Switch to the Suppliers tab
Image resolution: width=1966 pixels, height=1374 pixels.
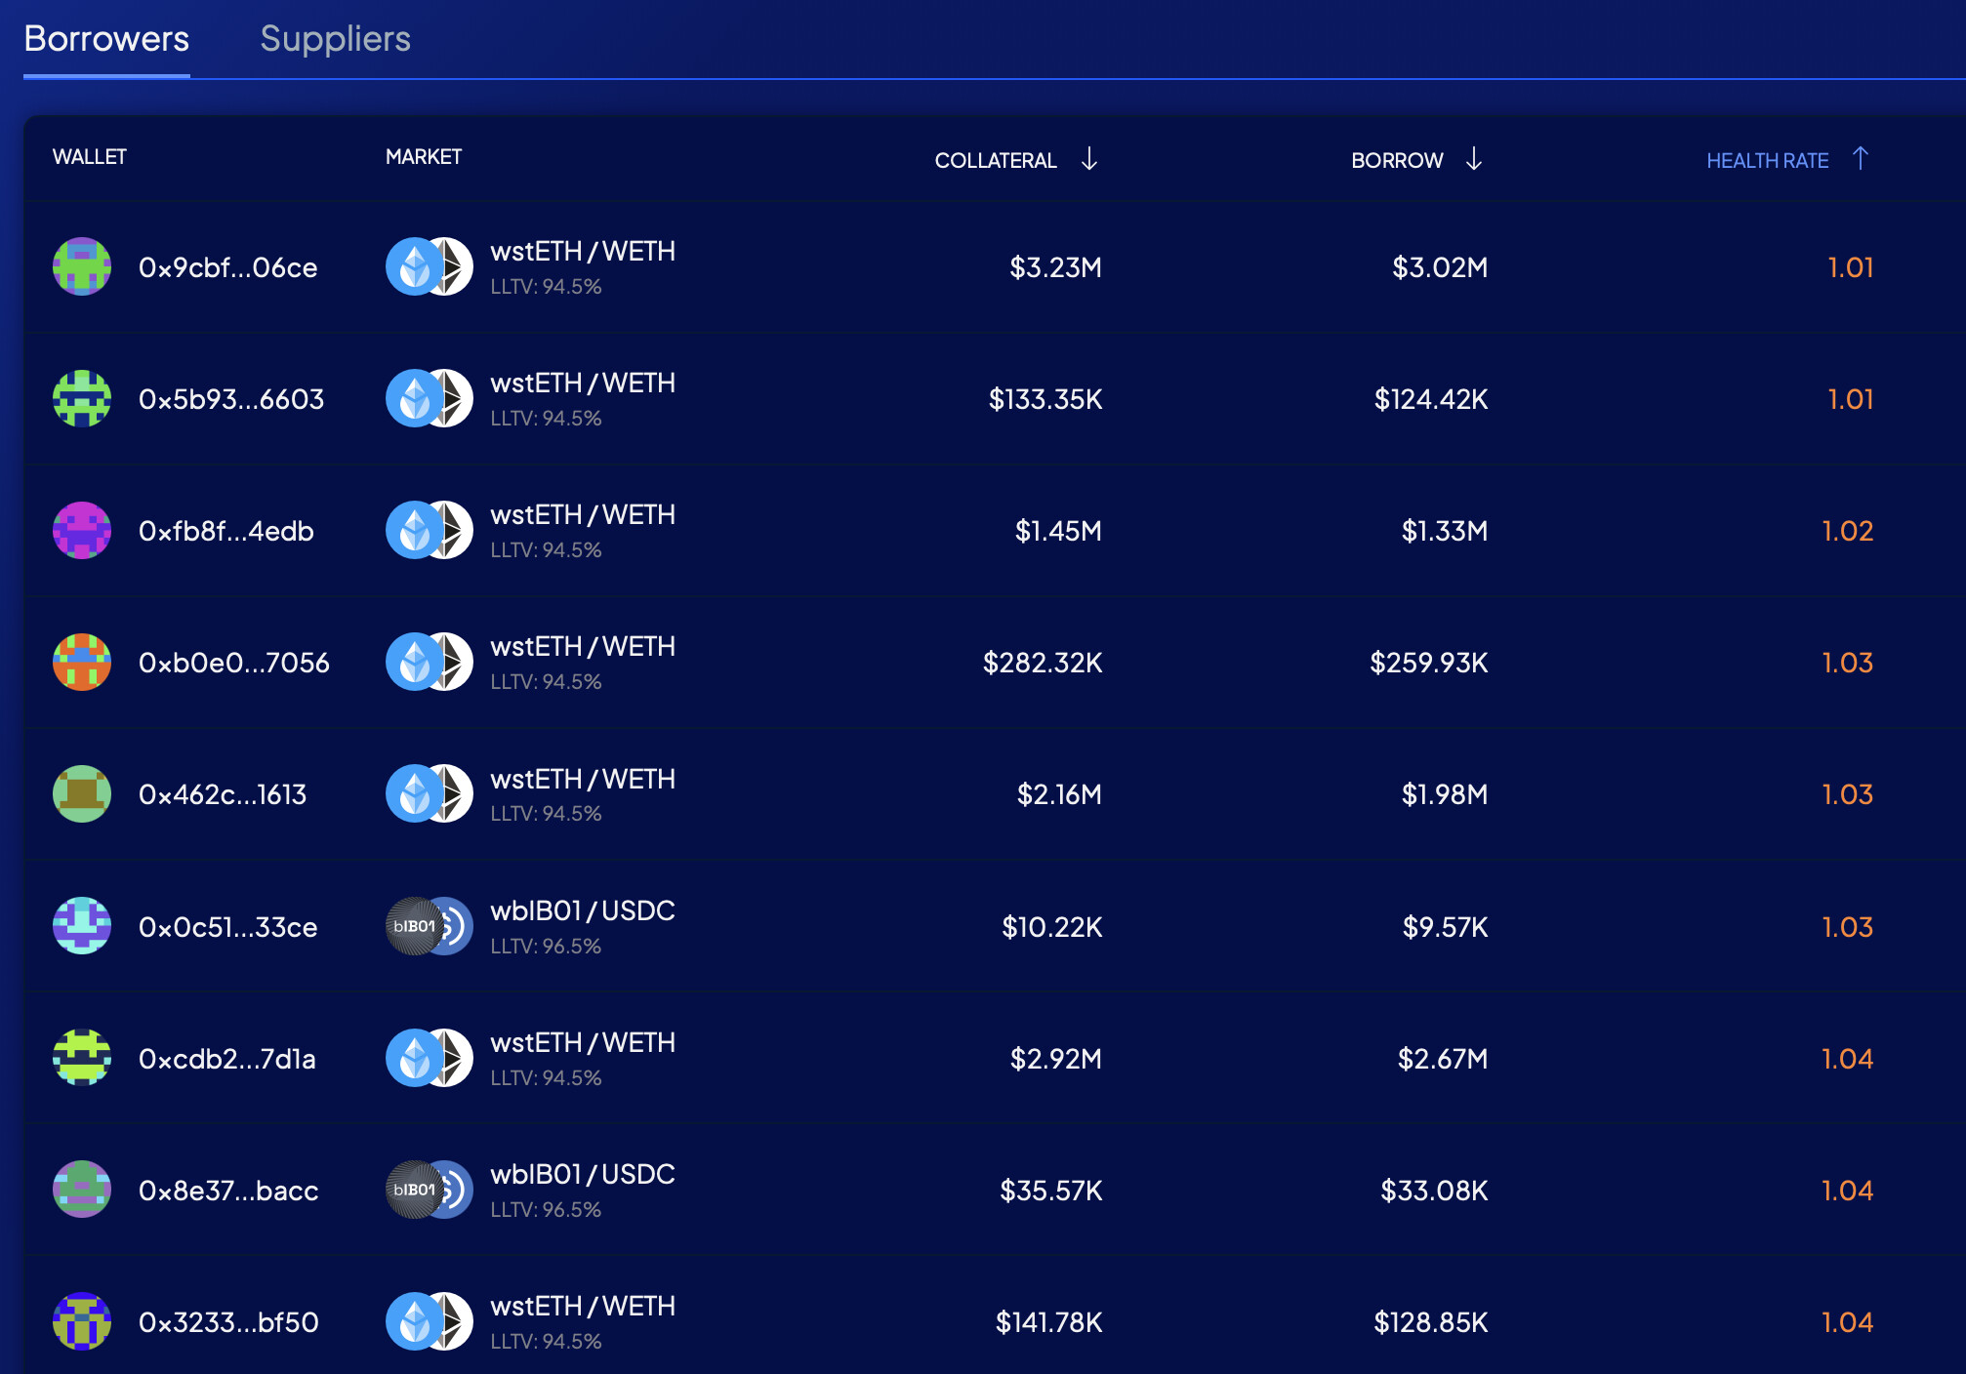335,39
